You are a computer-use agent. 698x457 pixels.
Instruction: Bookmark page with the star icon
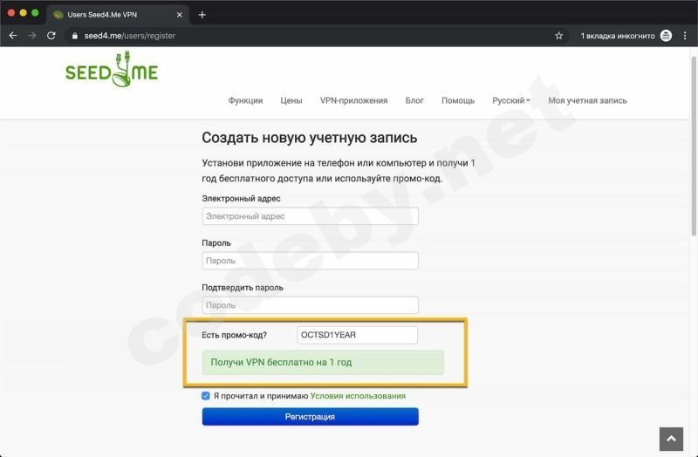558,36
